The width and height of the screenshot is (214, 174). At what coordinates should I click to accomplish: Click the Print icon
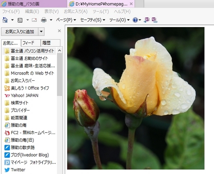pos(44,20)
